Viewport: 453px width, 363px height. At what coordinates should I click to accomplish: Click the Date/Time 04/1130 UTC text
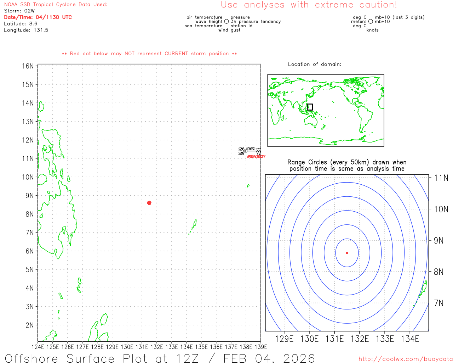(x=38, y=17)
